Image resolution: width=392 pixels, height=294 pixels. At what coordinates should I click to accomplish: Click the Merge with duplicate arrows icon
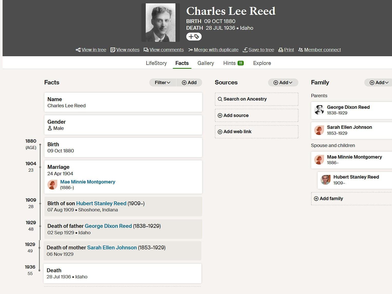click(x=190, y=50)
